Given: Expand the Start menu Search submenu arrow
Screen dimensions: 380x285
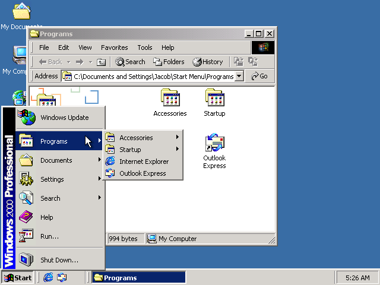Looking at the screenshot, I should tap(99, 198).
